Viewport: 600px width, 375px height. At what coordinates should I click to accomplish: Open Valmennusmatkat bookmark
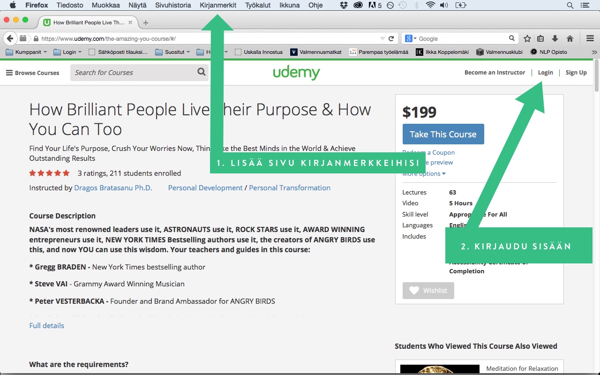316,52
